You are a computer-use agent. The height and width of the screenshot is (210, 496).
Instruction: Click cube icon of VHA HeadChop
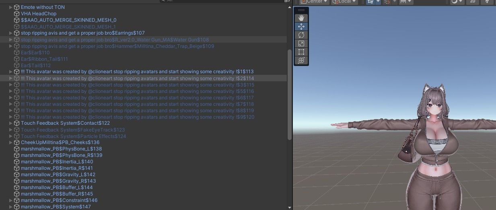click(17, 14)
